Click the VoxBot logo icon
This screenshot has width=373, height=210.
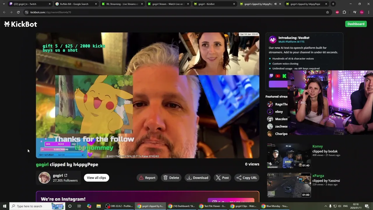pos(272,39)
